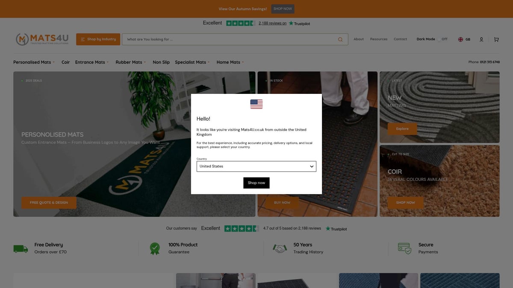Open the 2,188 reviews Trustpilot link
Screen dimensions: 513x288
coord(272,23)
